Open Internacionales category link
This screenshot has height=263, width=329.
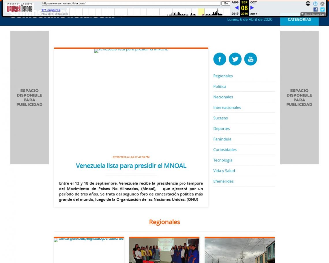(227, 107)
